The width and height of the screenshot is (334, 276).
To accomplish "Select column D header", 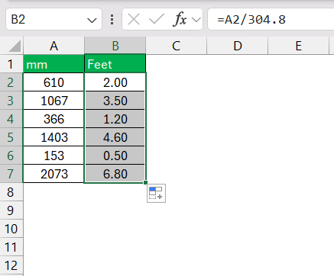I will [238, 46].
